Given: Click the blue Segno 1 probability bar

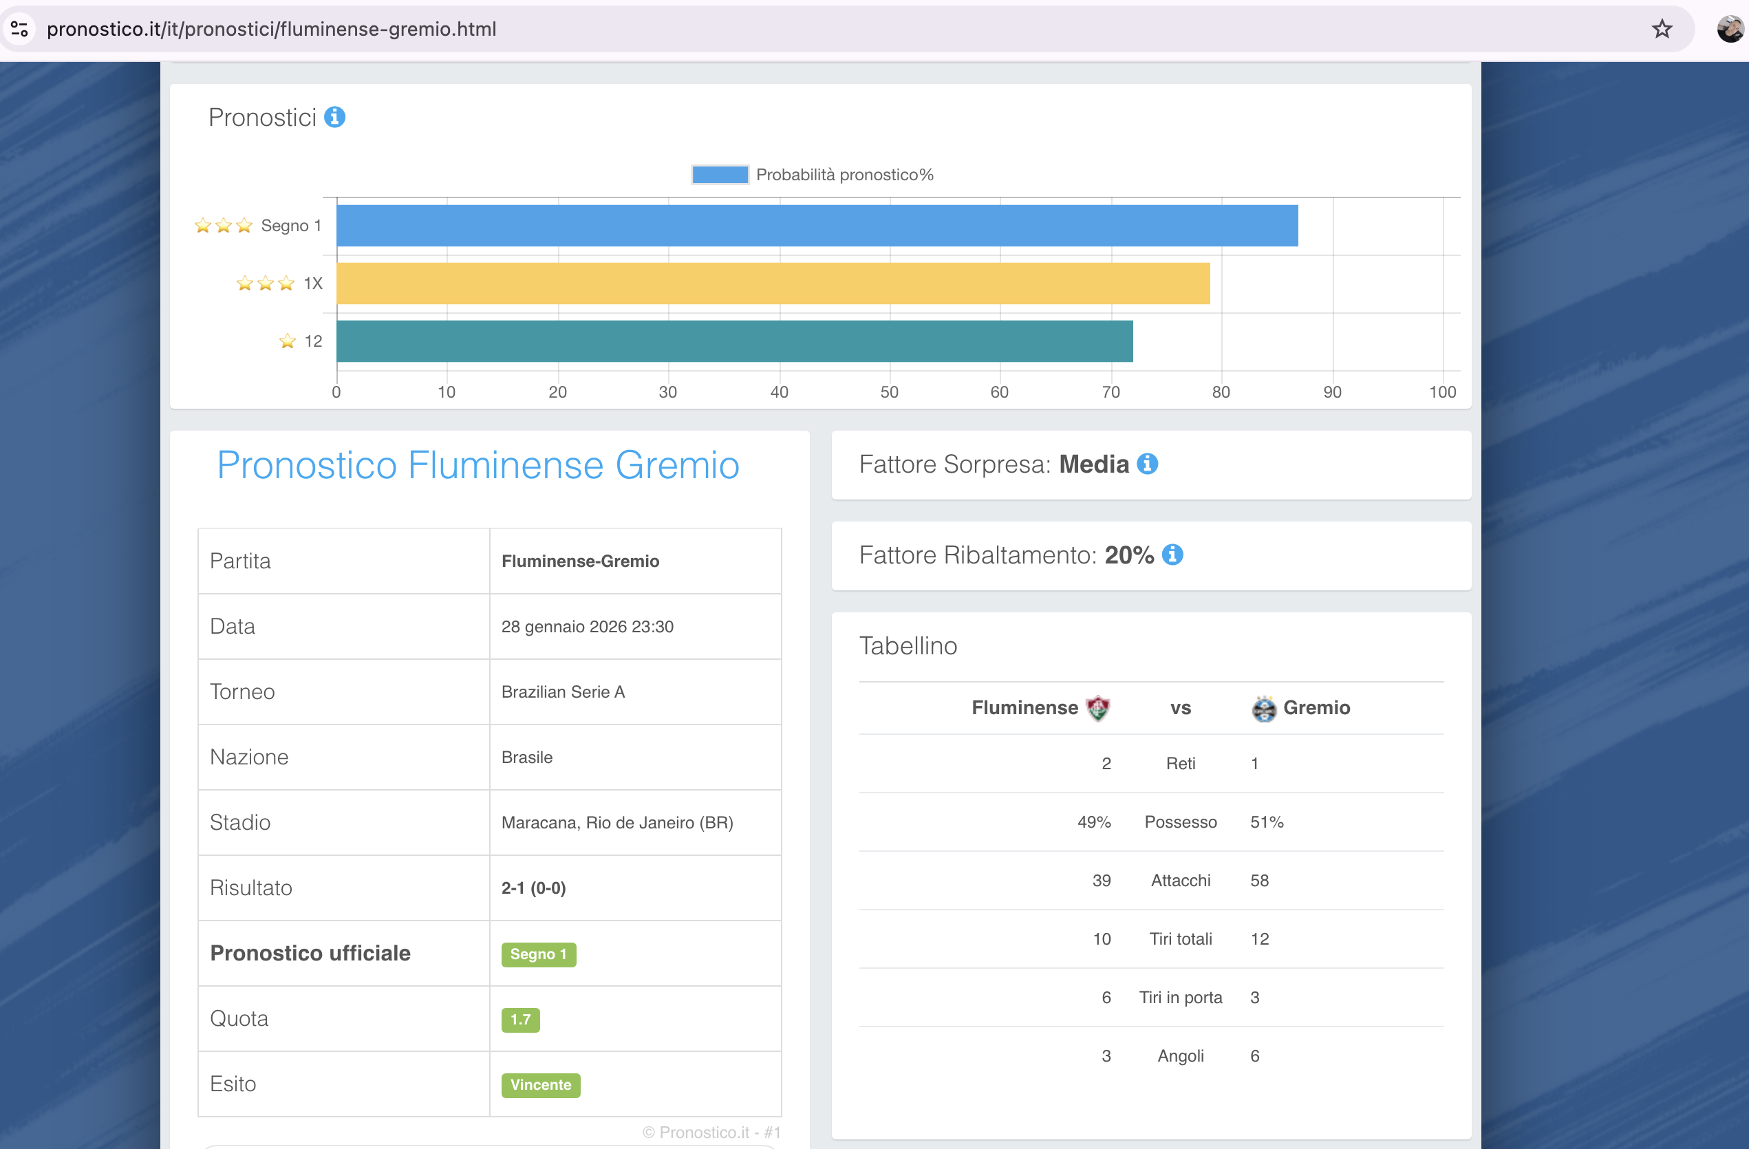Looking at the screenshot, I should coord(817,226).
